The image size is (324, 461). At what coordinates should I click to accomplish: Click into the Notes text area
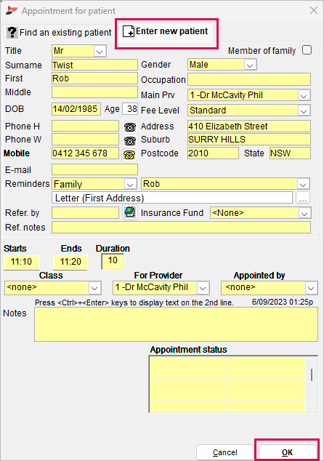tap(176, 324)
